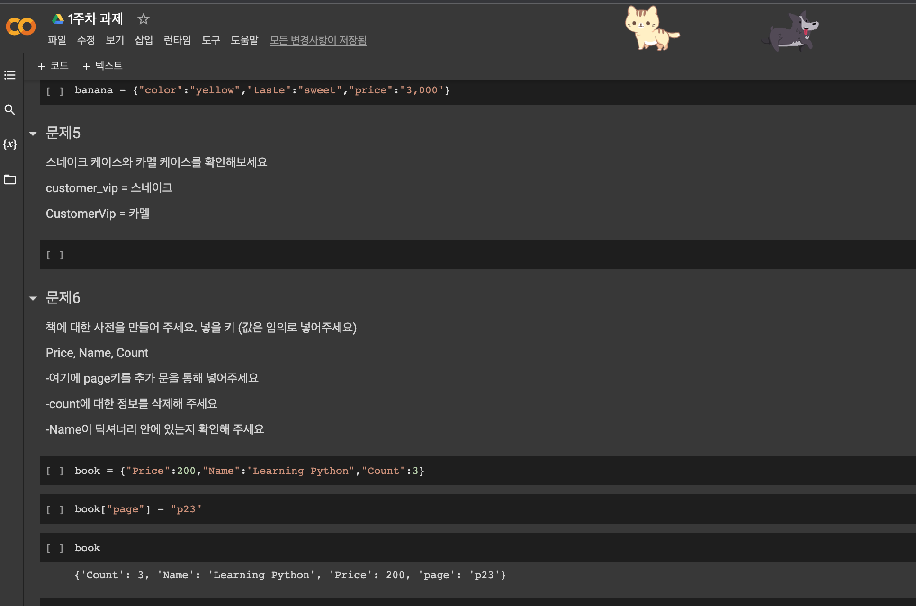916x606 pixels.
Task: Run the empty code cell under 문제5
Action: (x=55, y=256)
